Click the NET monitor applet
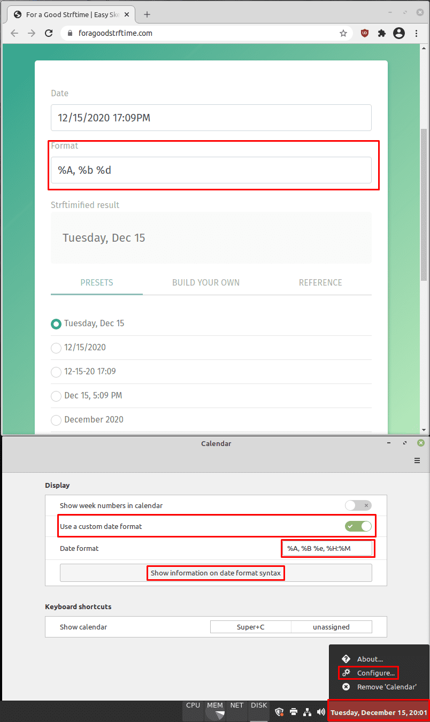The image size is (430, 722). click(237, 711)
